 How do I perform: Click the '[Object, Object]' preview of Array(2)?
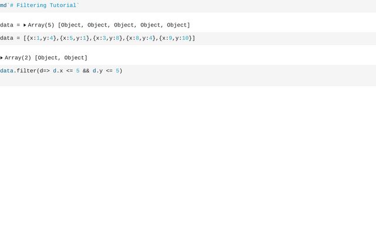(61, 58)
